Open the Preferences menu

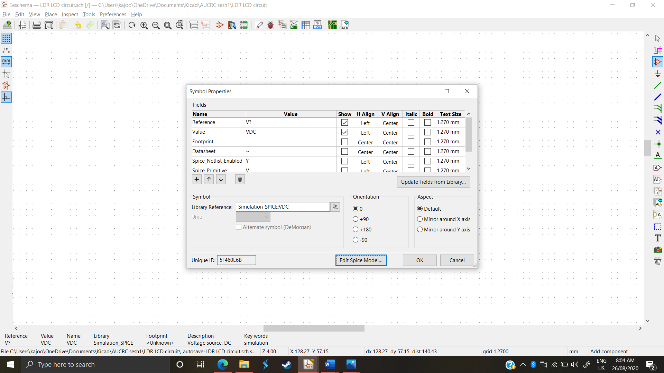[x=113, y=15]
